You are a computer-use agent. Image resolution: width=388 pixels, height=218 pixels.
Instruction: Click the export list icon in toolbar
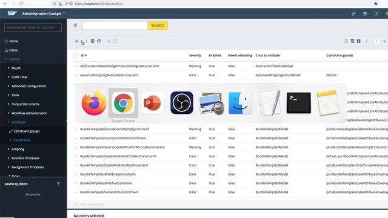93,41
